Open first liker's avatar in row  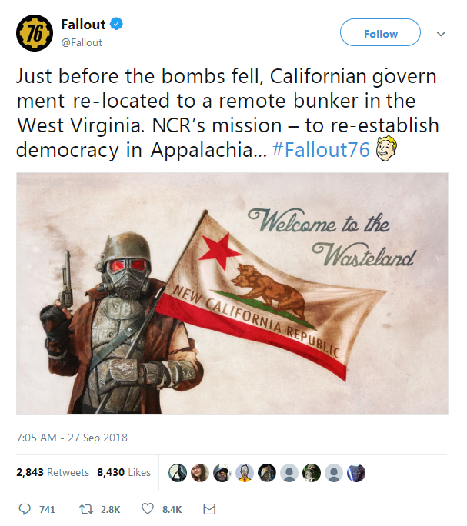click(x=178, y=473)
